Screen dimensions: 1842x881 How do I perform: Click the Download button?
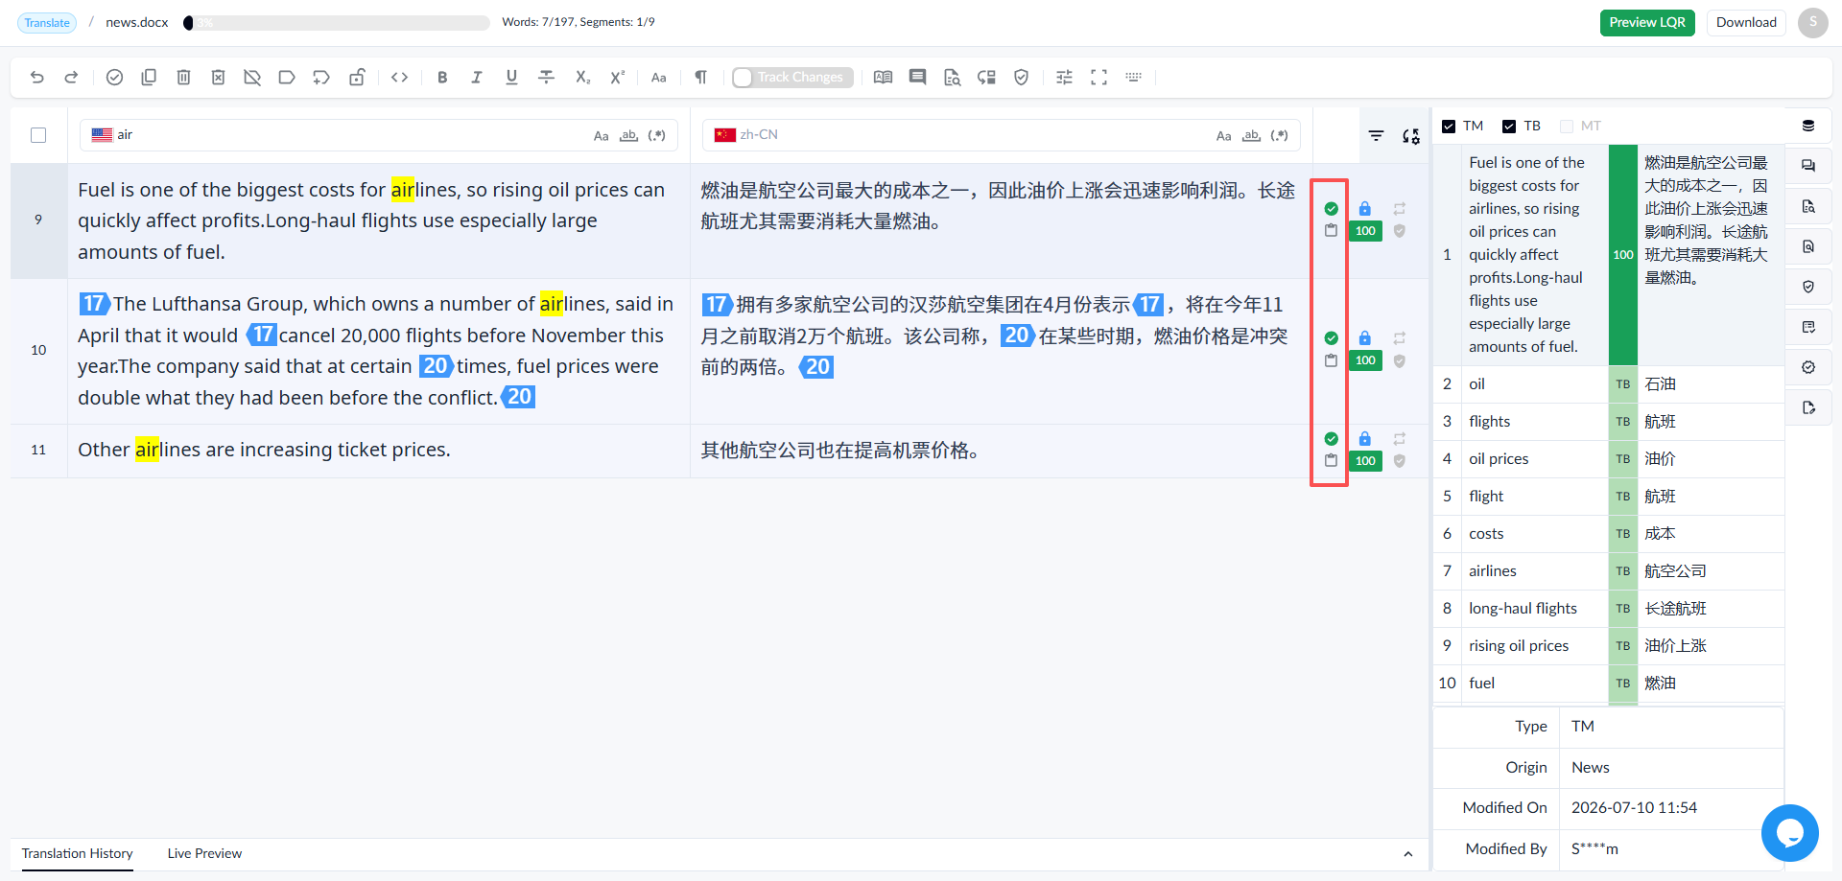click(x=1746, y=22)
